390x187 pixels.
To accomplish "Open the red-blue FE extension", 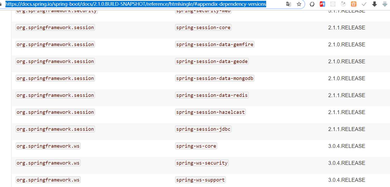I will [x=322, y=4].
